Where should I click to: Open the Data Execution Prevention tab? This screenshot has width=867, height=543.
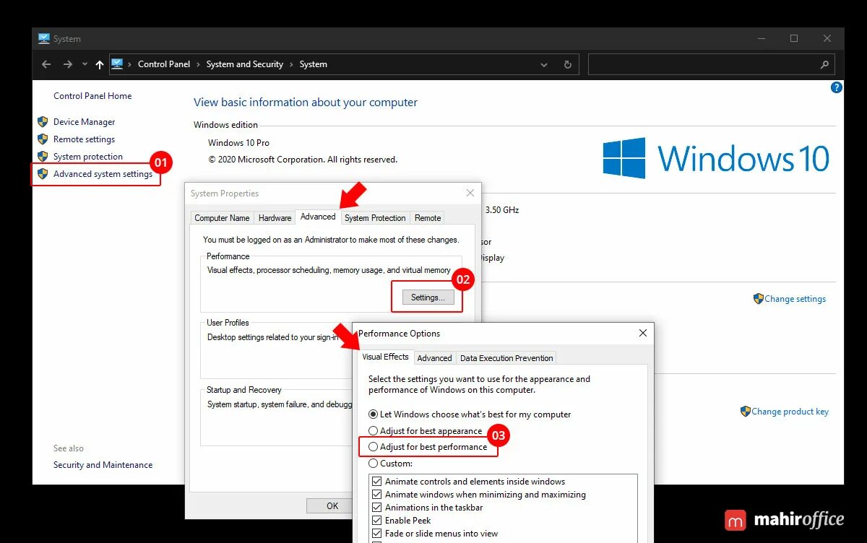[506, 358]
